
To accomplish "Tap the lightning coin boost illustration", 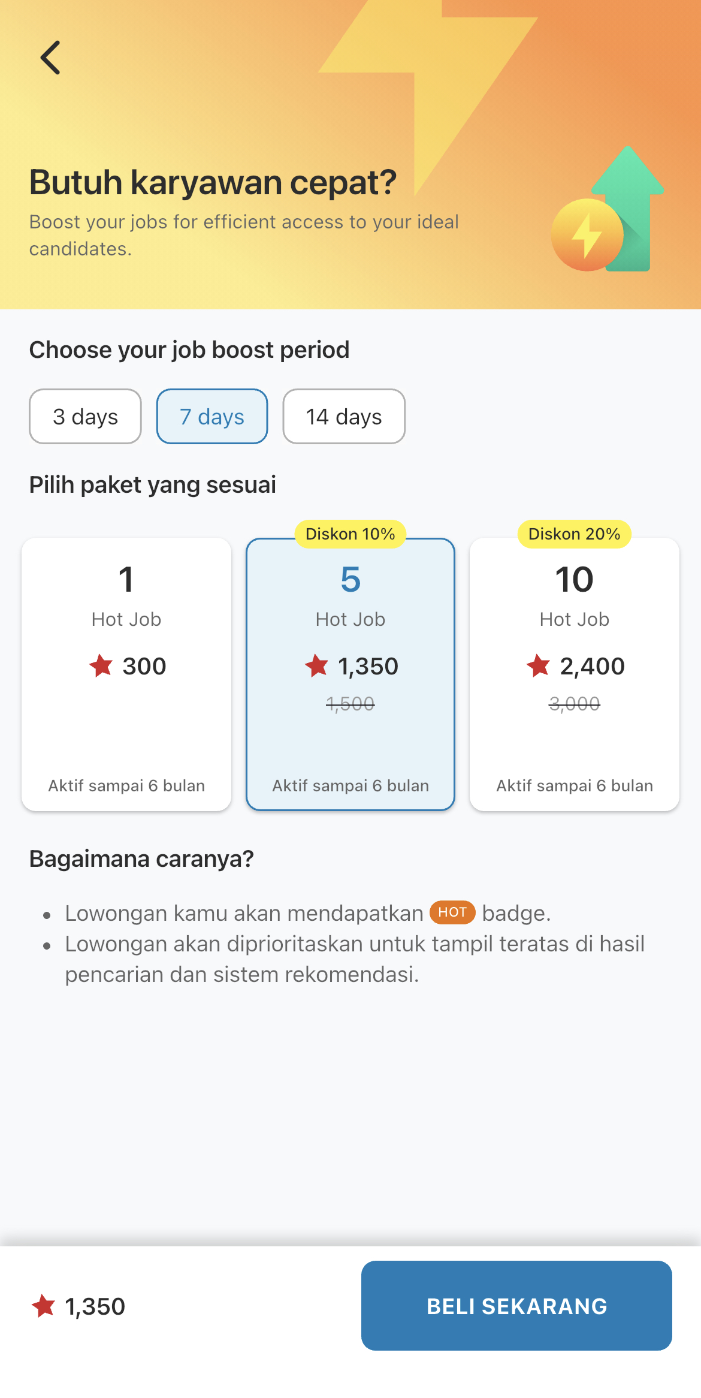I will (x=587, y=234).
